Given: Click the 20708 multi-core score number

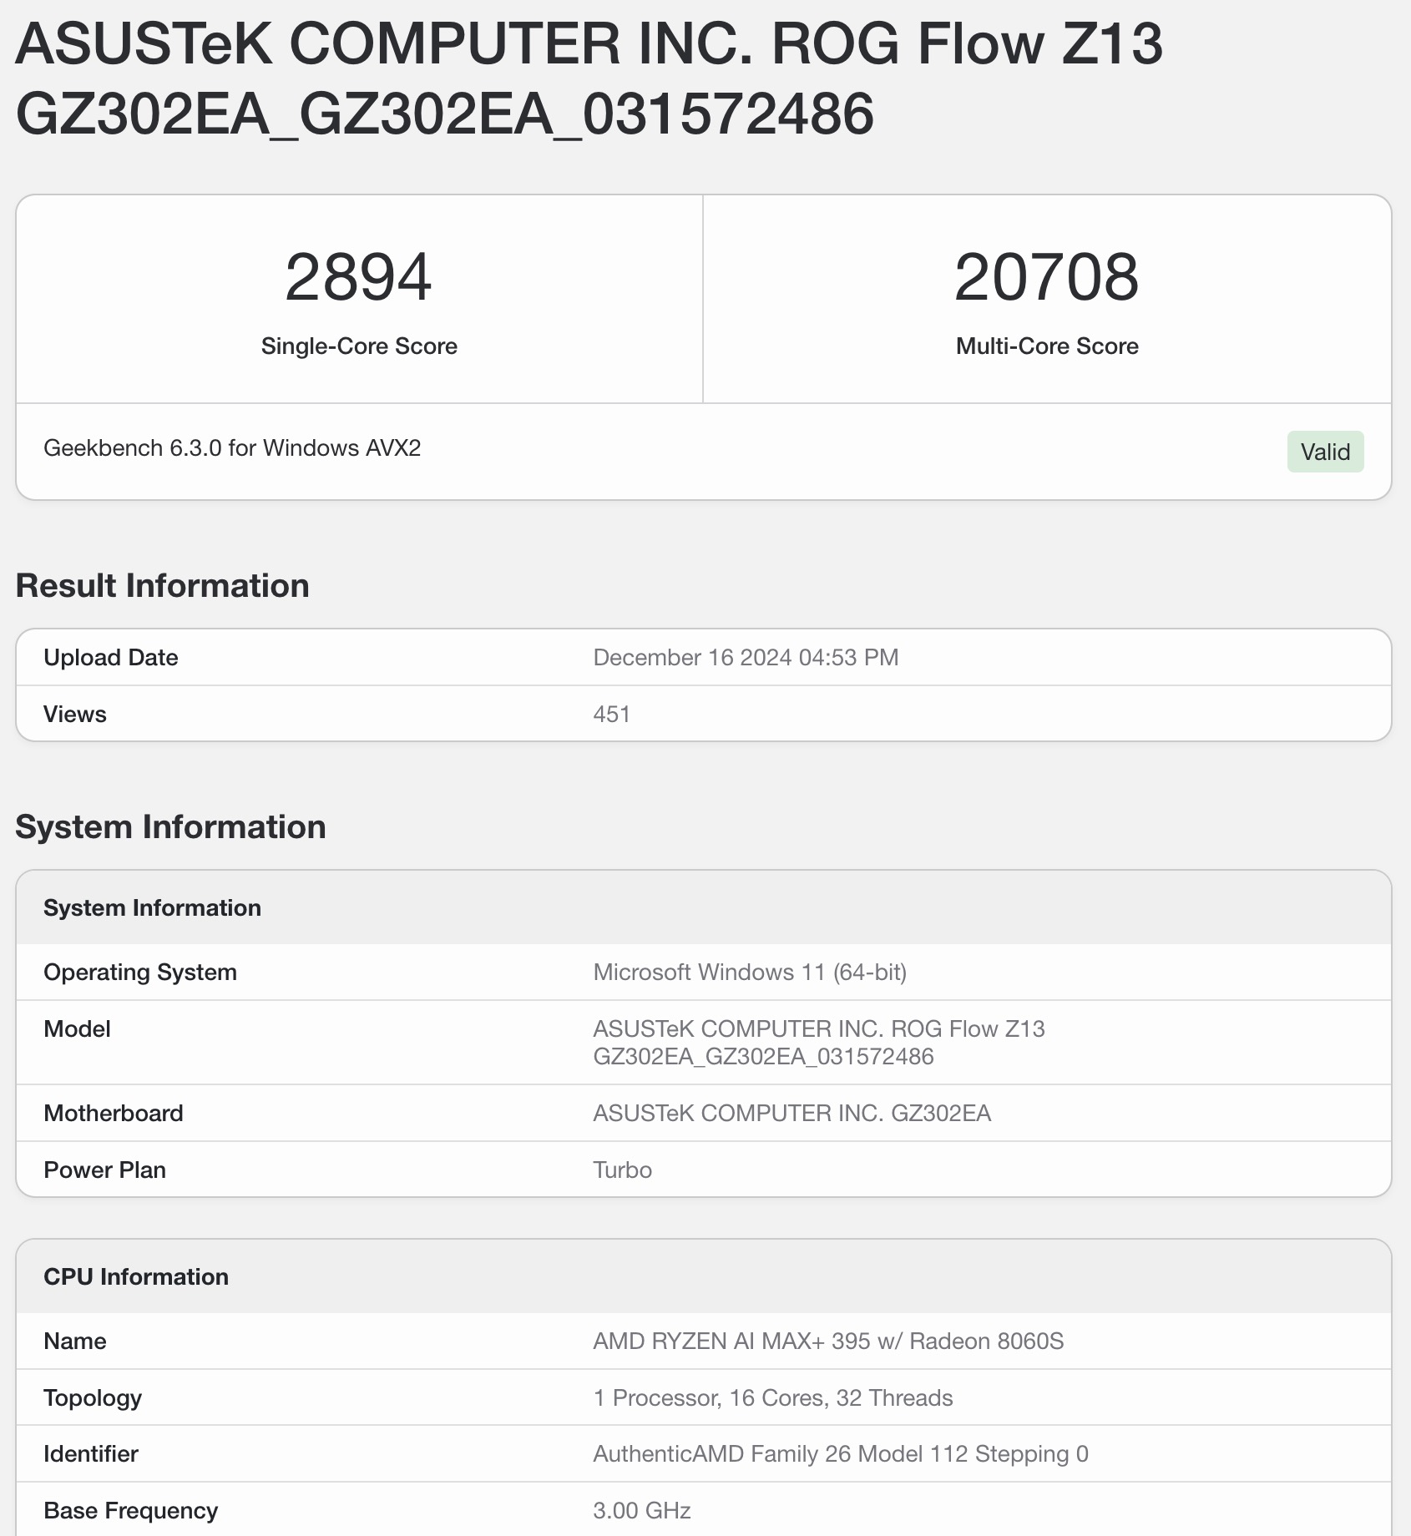Looking at the screenshot, I should [1047, 277].
